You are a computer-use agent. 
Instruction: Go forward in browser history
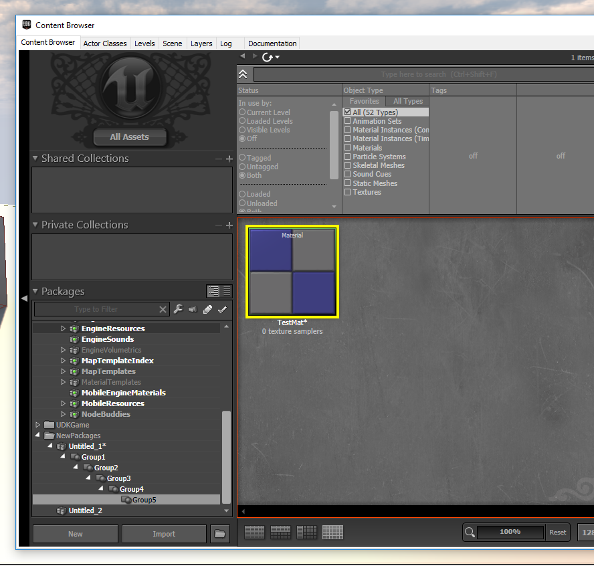pos(255,56)
